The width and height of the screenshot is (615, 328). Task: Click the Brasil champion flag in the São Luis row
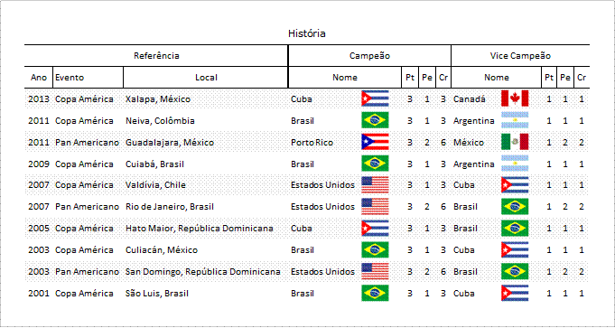pos(375,293)
